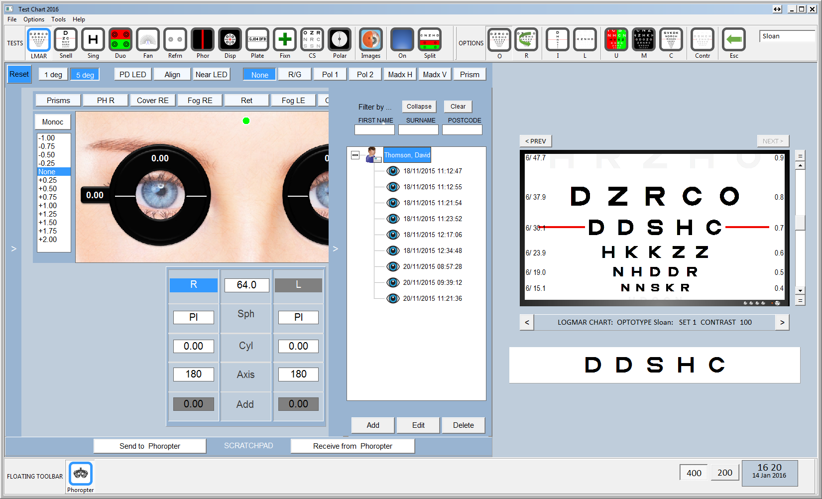Open the Fan chart test
The width and height of the screenshot is (822, 499).
[148, 40]
